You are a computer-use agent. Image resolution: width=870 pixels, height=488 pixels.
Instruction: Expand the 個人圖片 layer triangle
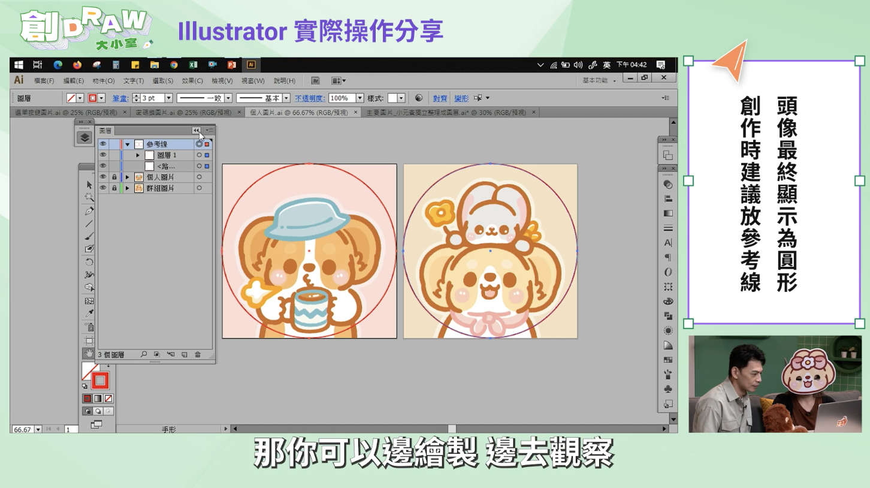pos(128,177)
